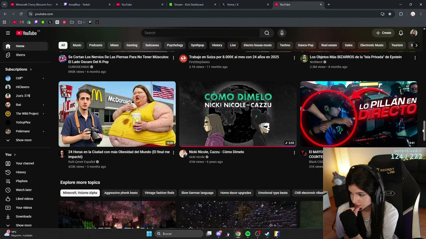Open the X bookmark in the bookmarks bar
This screenshot has height=239, width=426.
pyautogui.click(x=50, y=22)
